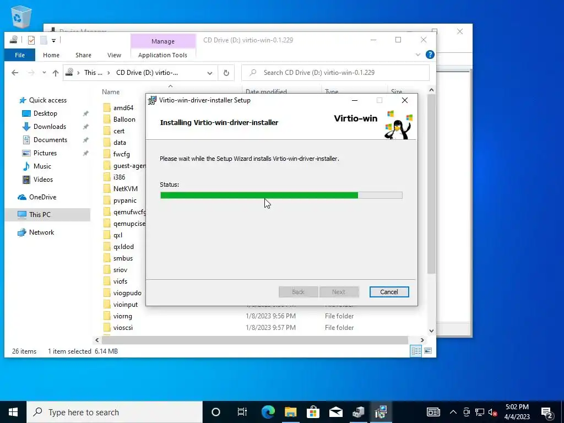This screenshot has width=564, height=423.
Task: Click the Properties quick access toolbar icon
Action: (31, 40)
